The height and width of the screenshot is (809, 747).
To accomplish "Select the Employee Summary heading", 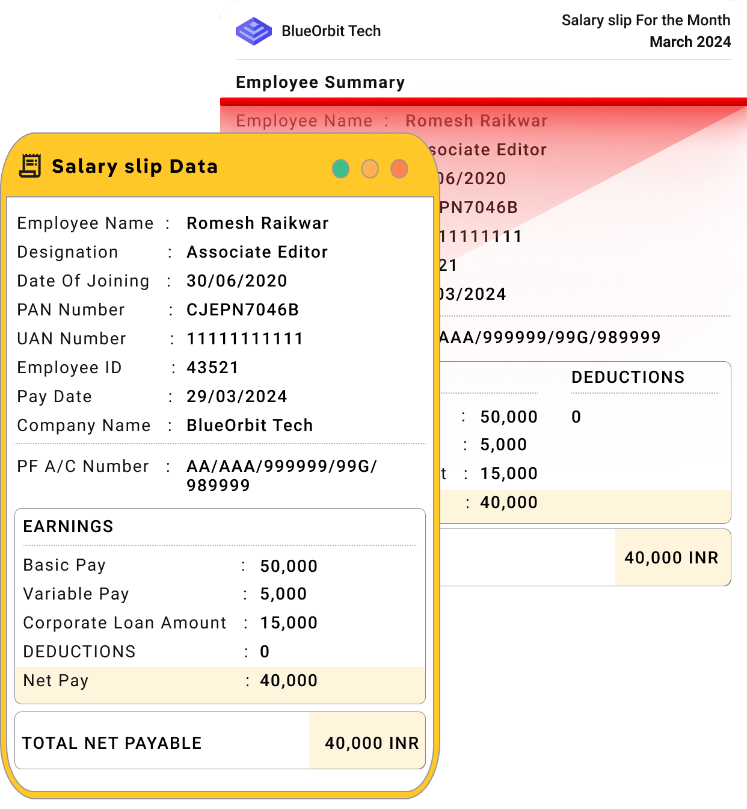I will [321, 82].
